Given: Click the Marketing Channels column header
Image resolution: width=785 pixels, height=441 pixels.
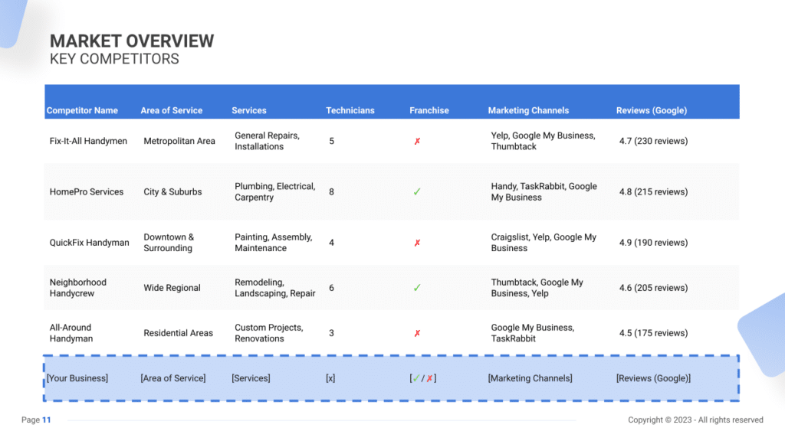Looking at the screenshot, I should (528, 110).
